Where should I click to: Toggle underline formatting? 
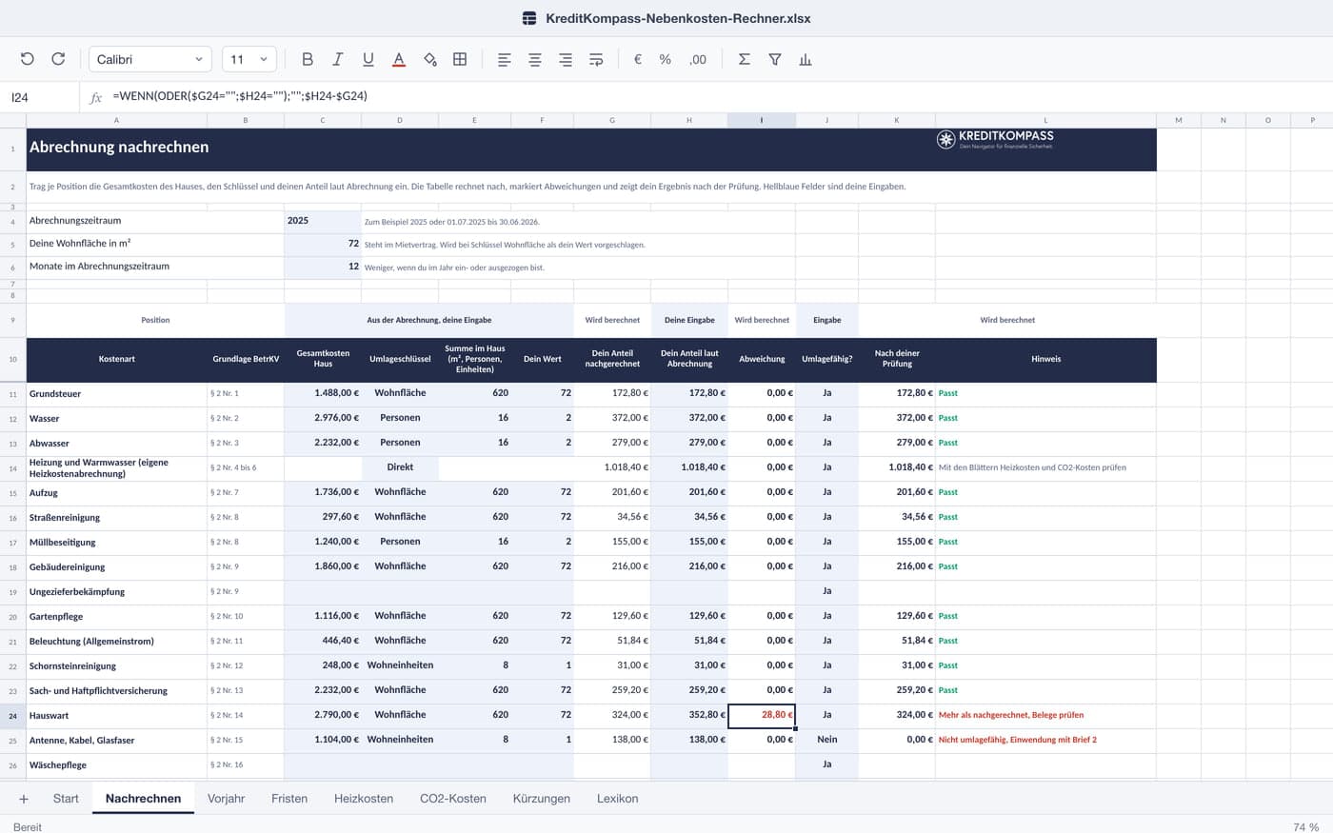[x=368, y=59]
